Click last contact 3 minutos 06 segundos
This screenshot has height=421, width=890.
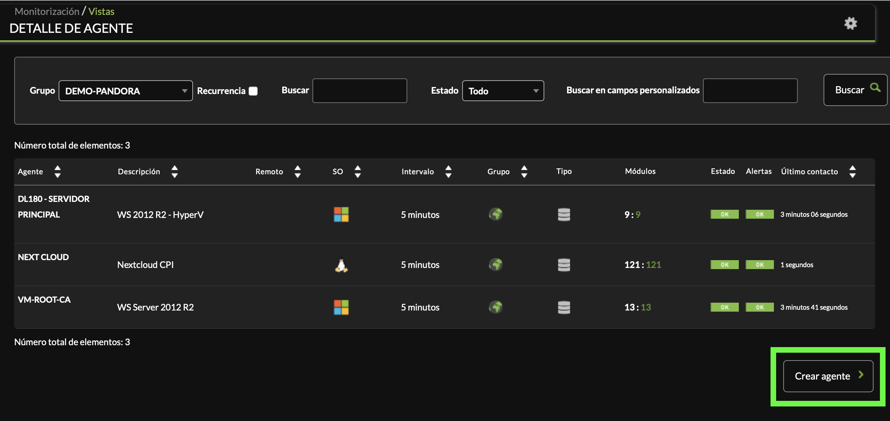[x=814, y=214]
